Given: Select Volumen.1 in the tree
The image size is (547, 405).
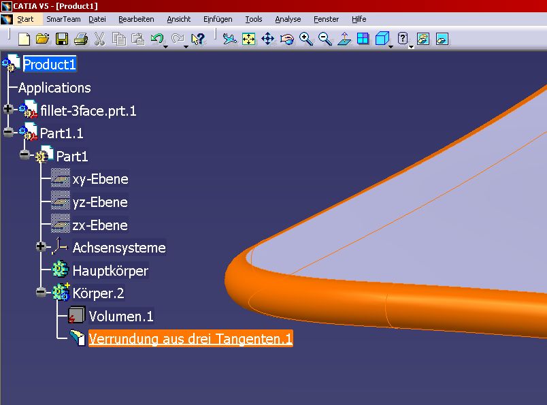Looking at the screenshot, I should click(x=121, y=316).
